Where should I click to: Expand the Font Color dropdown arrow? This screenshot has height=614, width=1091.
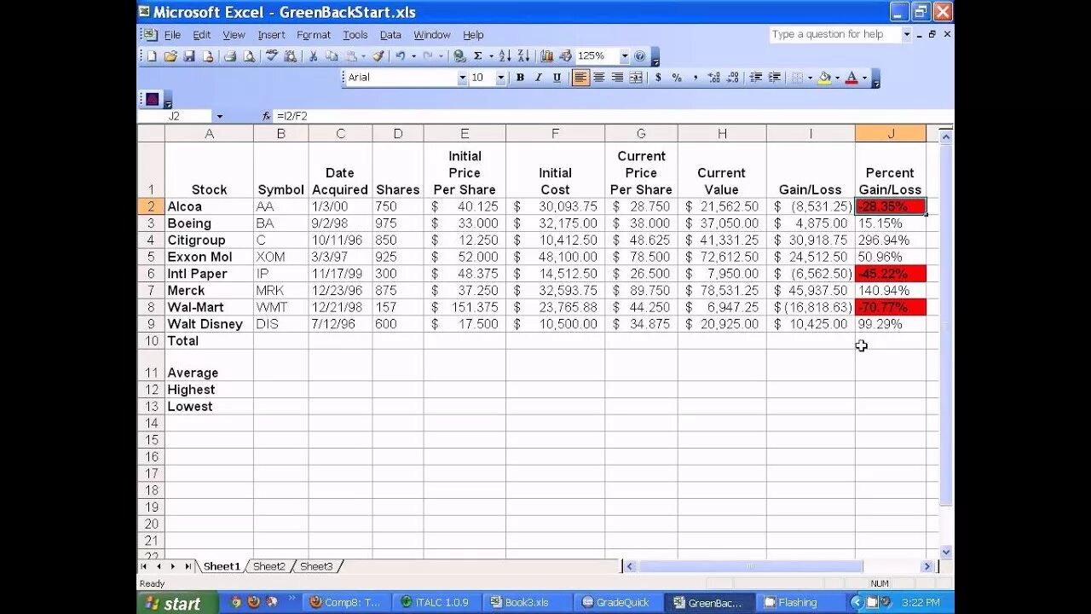click(x=864, y=78)
